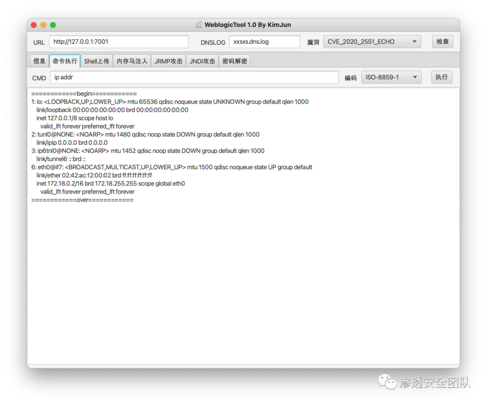Image resolution: width=487 pixels, height=404 pixels.
Task: Click the 'inet 172.18.0.2/16' output line
Action: pos(110,184)
